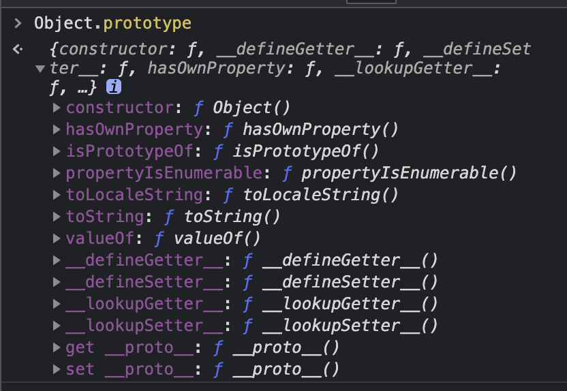Screen dimensions: 567x391
Task: Expand the toString property
Action: pyautogui.click(x=57, y=217)
